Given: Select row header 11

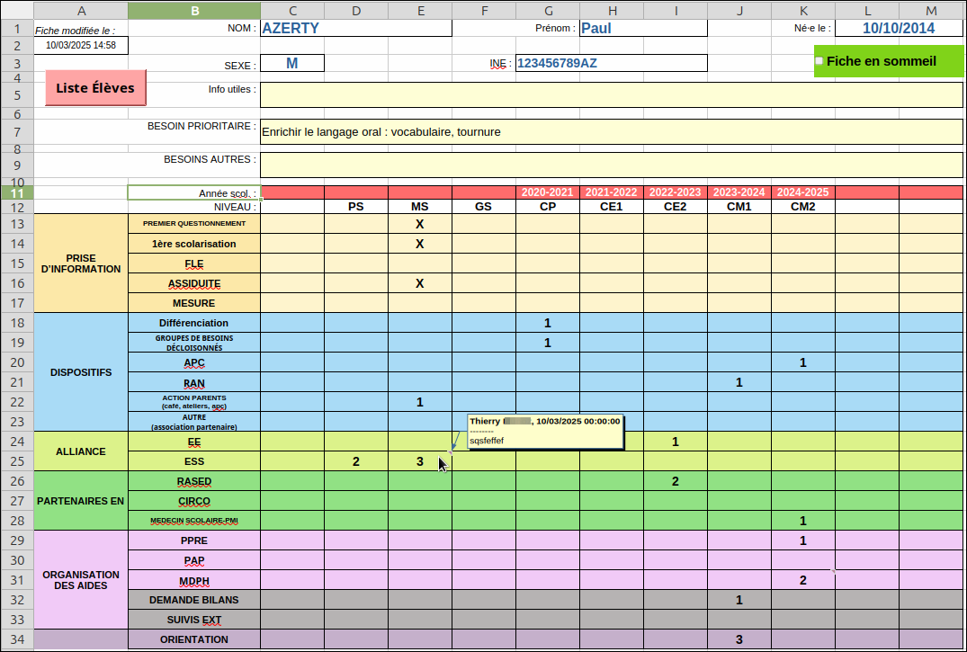Looking at the screenshot, I should (x=17, y=192).
